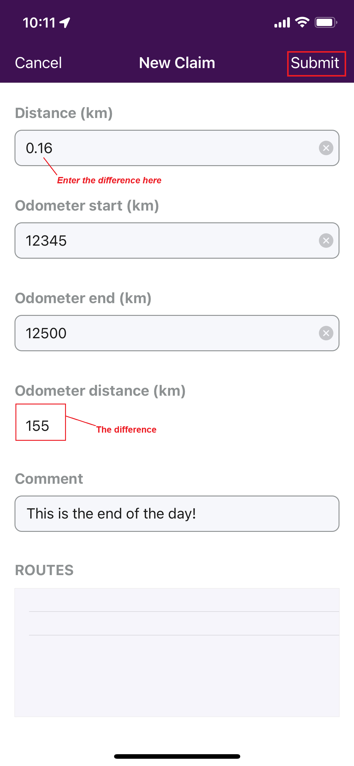The image size is (354, 766).
Task: Tap the 10:11 clock in status bar
Action: point(39,23)
